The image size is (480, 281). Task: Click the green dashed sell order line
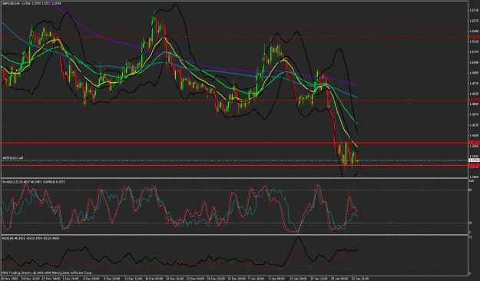[x=234, y=160]
